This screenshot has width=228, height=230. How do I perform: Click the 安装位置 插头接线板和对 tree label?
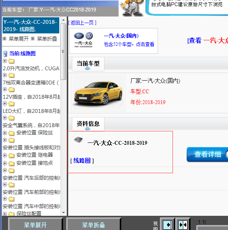point(31,147)
